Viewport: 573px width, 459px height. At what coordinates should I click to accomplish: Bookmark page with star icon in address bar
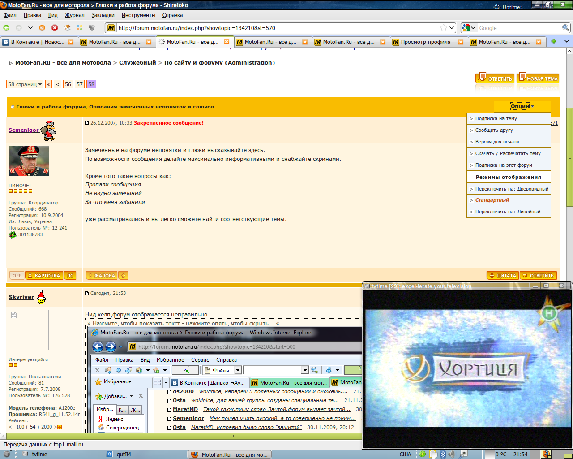click(443, 28)
